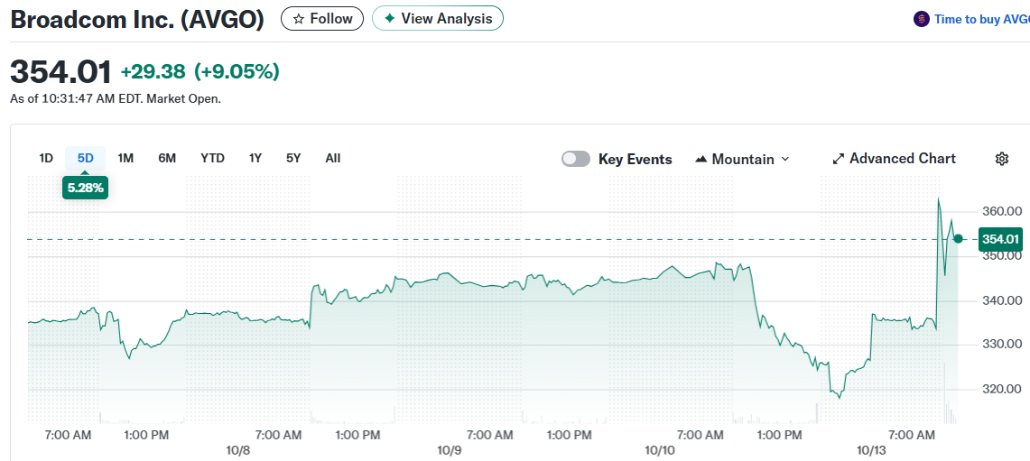The width and height of the screenshot is (1030, 461).
Task: Click the View Analysis sparkle icon
Action: coord(389,19)
